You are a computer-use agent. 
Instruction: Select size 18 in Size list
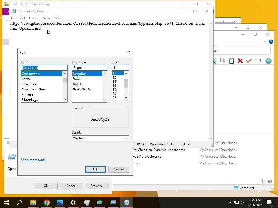click(118, 89)
